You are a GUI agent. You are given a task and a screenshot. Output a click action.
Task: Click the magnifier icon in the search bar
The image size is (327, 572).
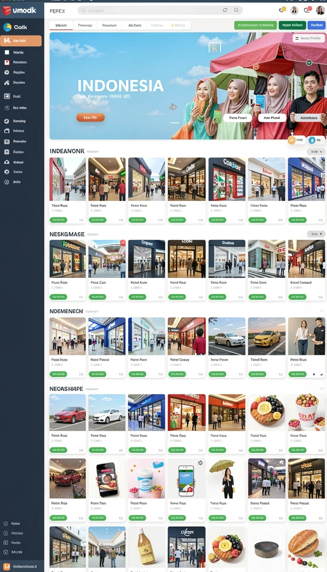pos(236,10)
